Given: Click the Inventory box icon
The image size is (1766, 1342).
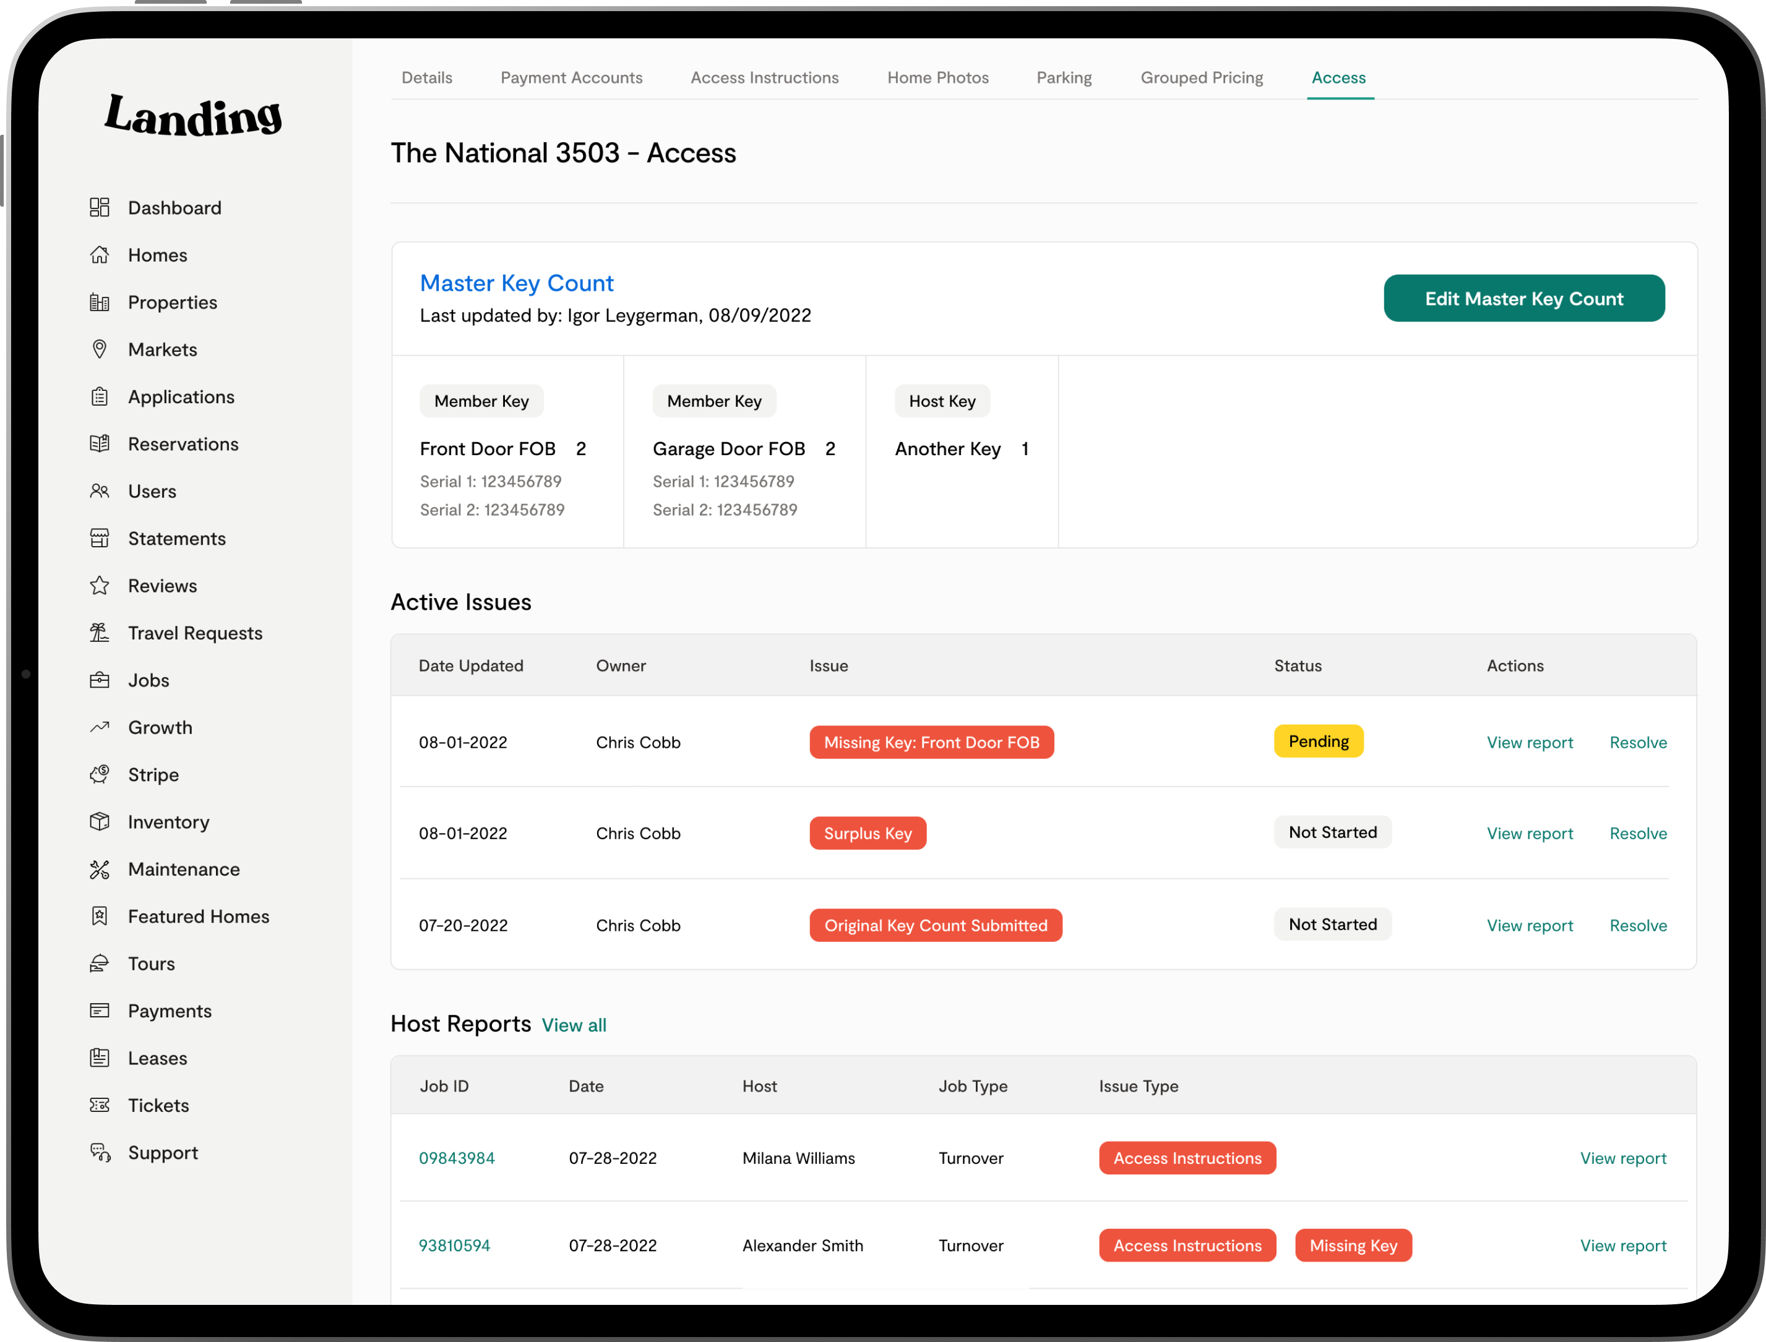Looking at the screenshot, I should (x=99, y=821).
